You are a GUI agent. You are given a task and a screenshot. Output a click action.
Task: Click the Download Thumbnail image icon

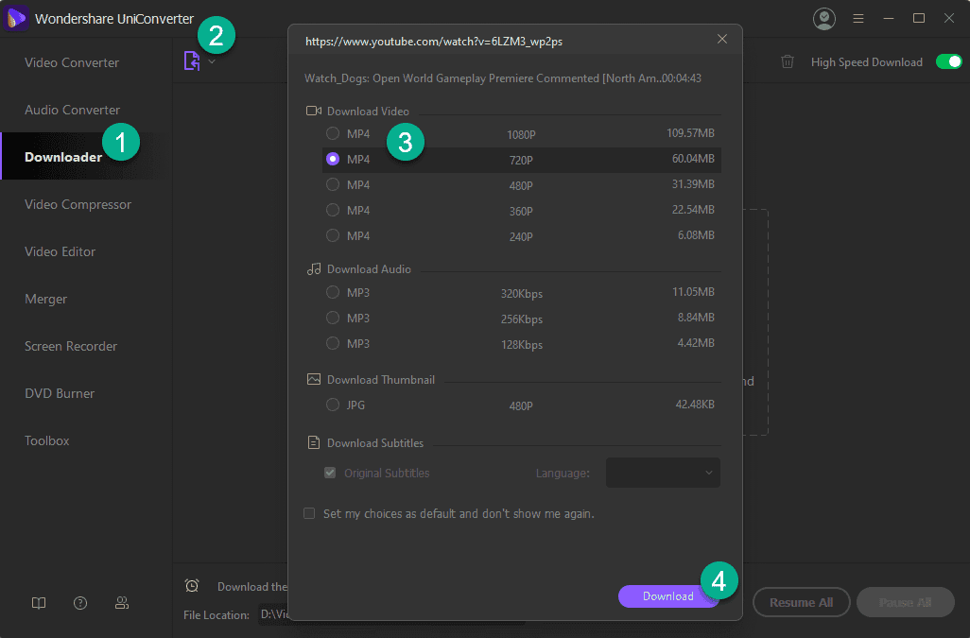(314, 379)
